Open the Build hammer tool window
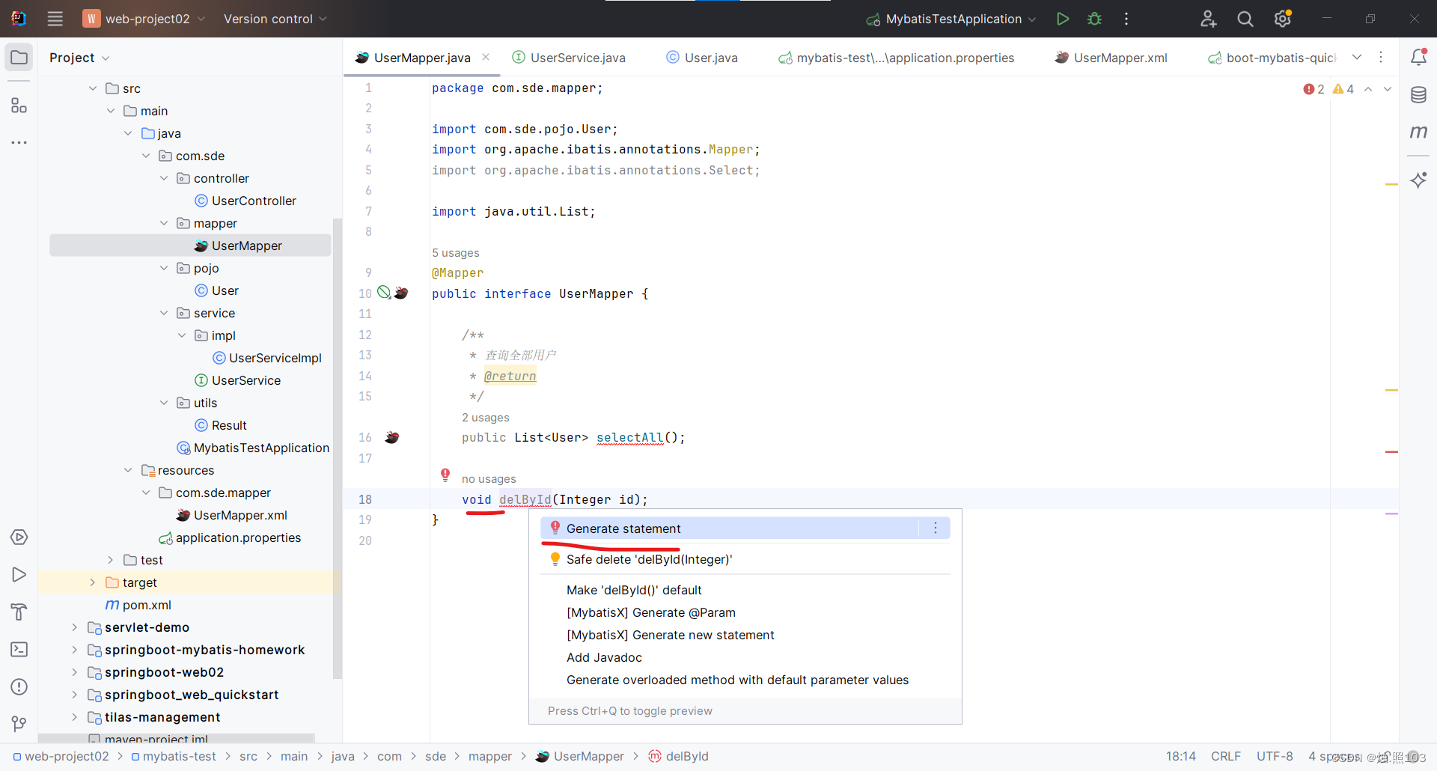 19,612
